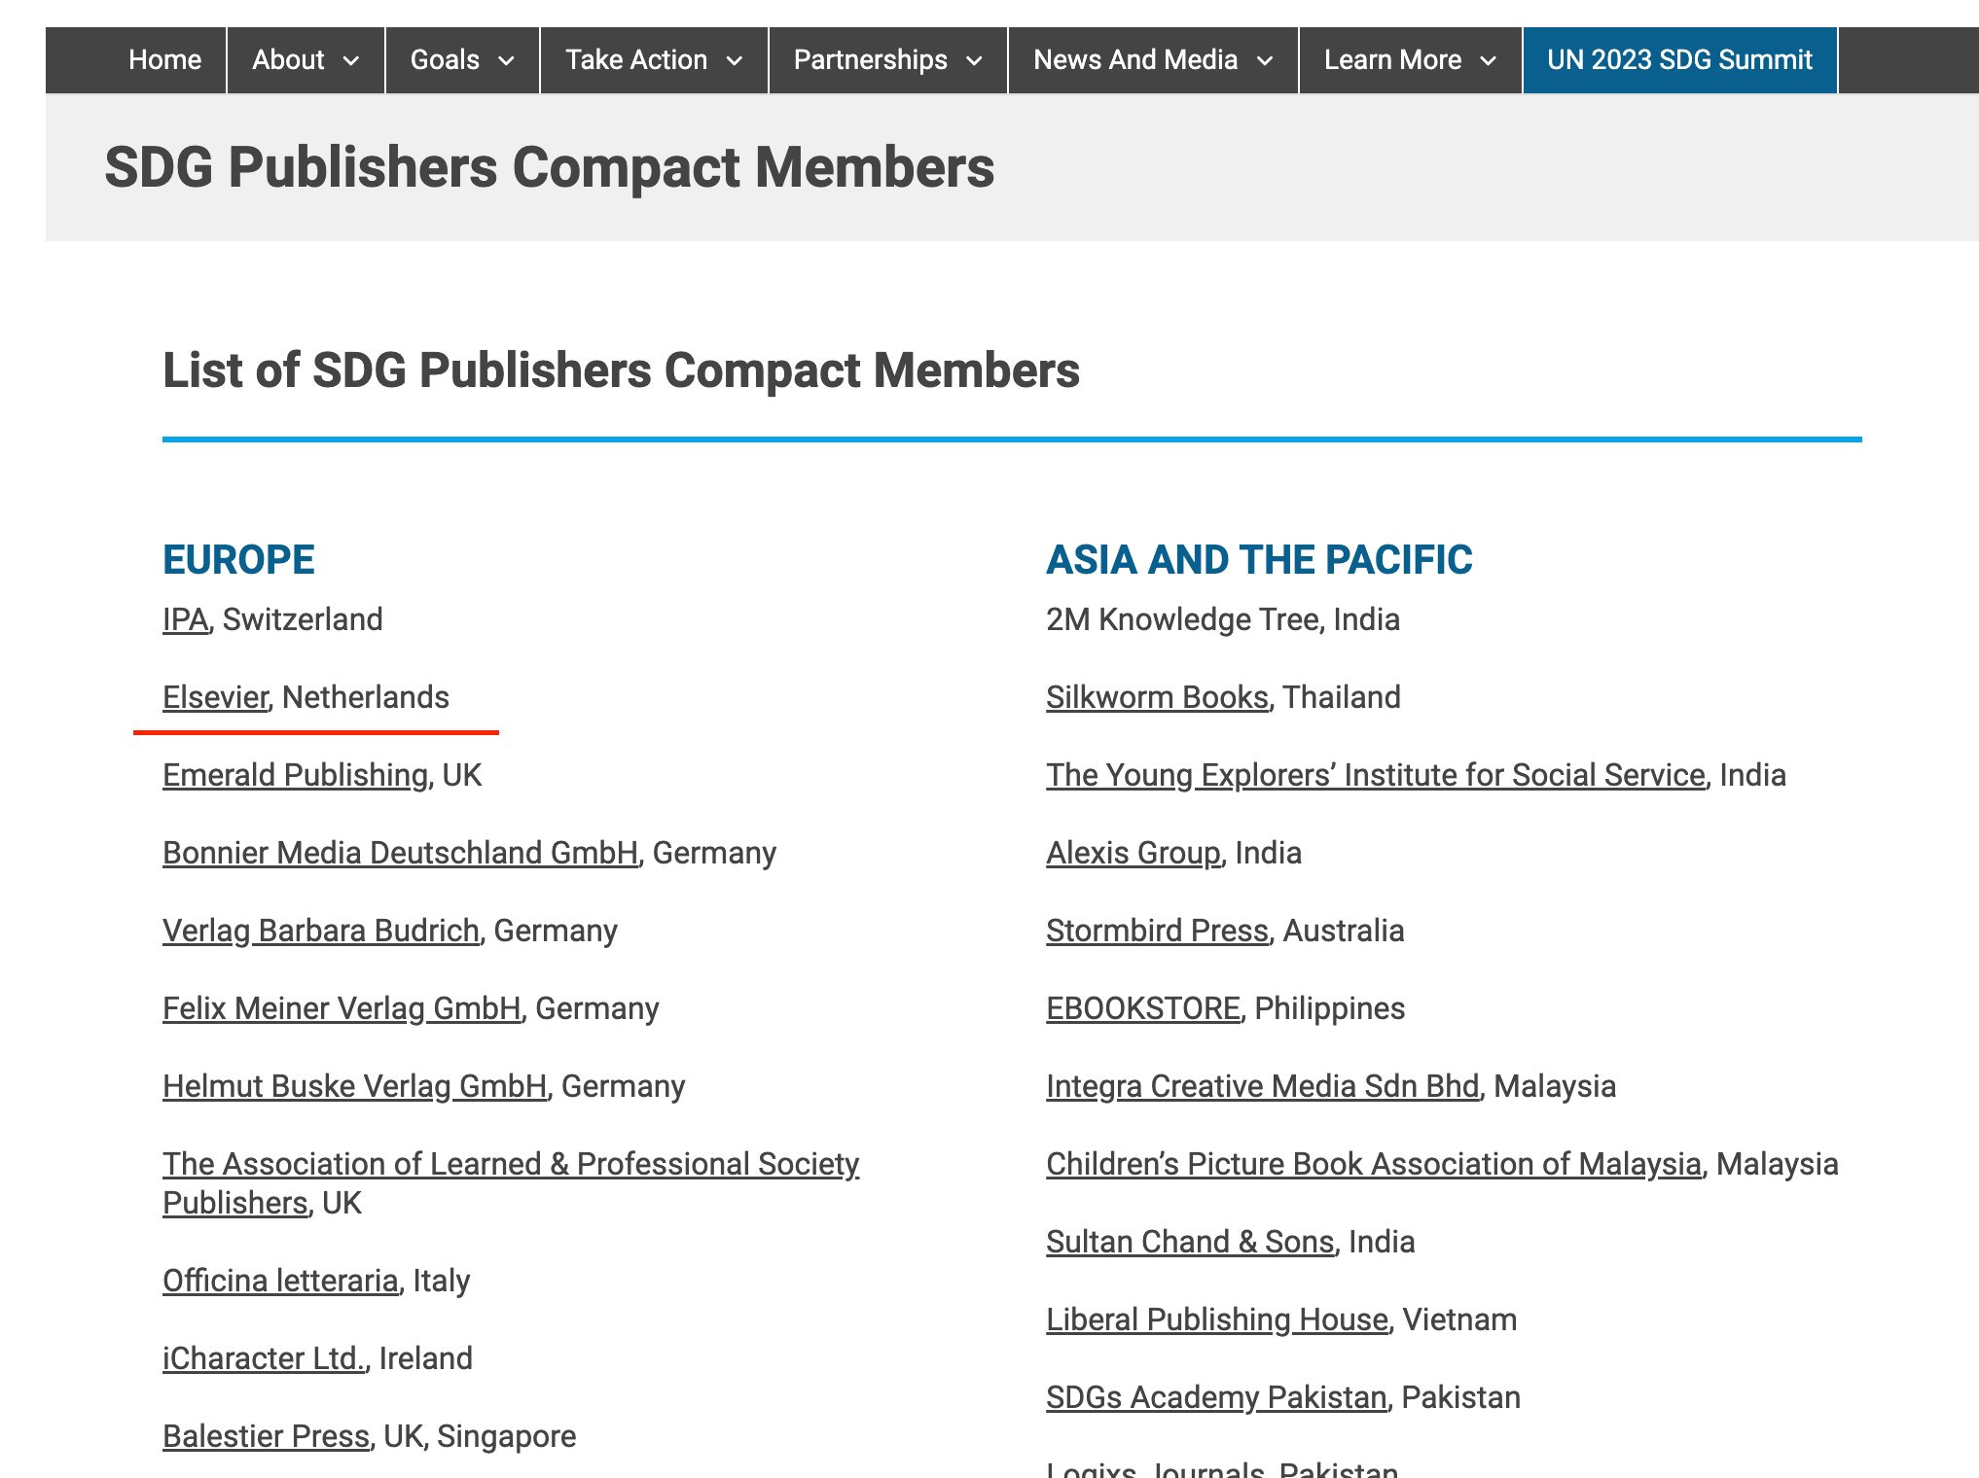This screenshot has width=1979, height=1478.
Task: Open the iCharacter Ltd. link
Action: (x=264, y=1358)
